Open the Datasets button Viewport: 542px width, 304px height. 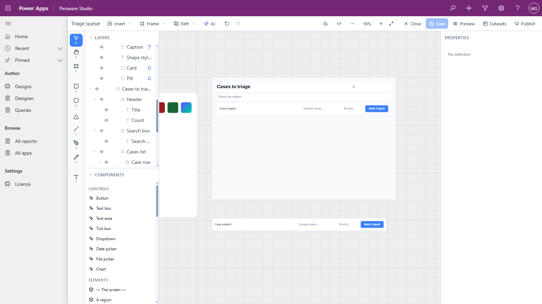click(x=495, y=24)
